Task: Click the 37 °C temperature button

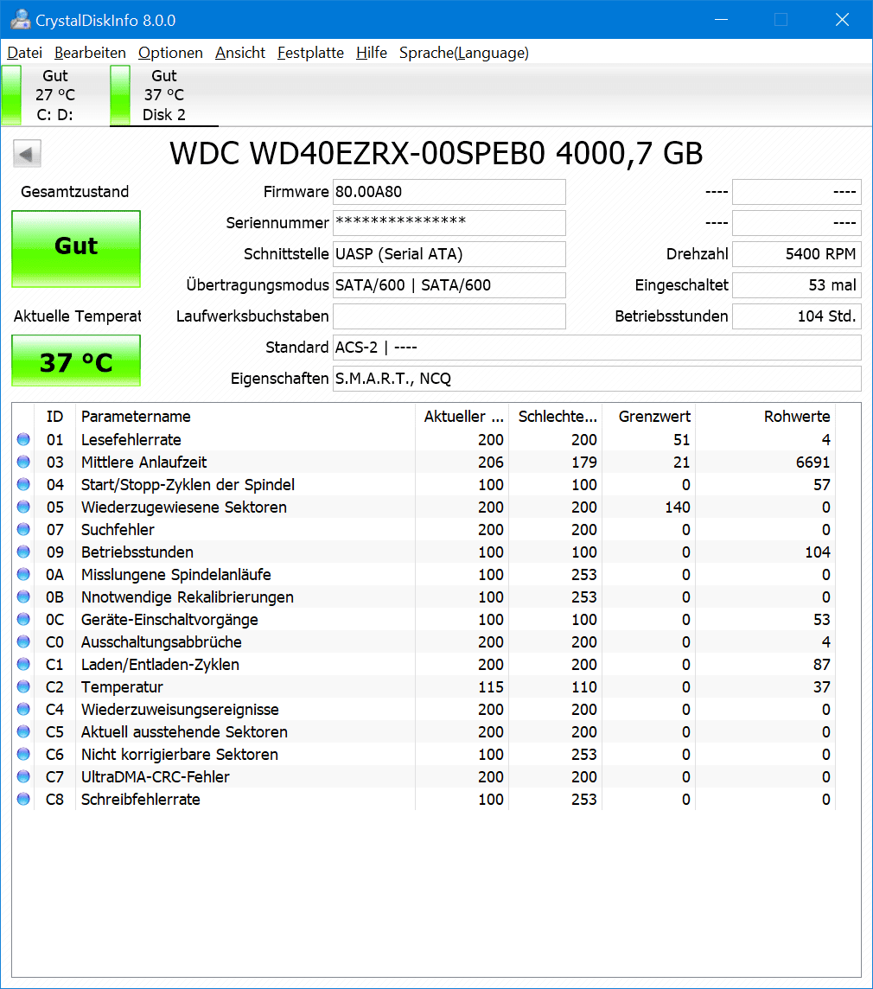Action: pyautogui.click(x=76, y=361)
